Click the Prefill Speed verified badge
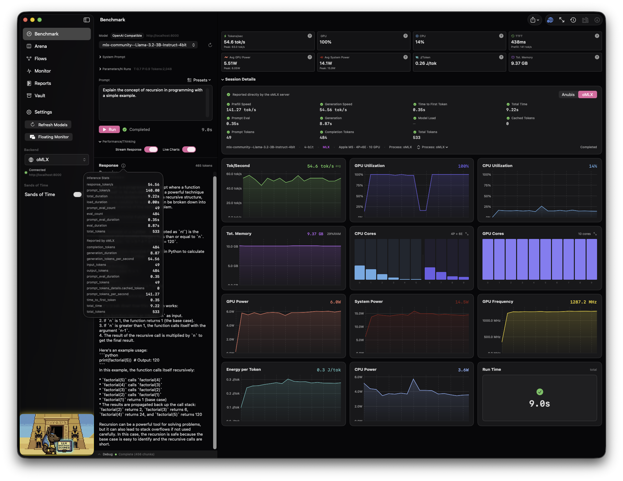This screenshot has width=623, height=481. [x=228, y=104]
